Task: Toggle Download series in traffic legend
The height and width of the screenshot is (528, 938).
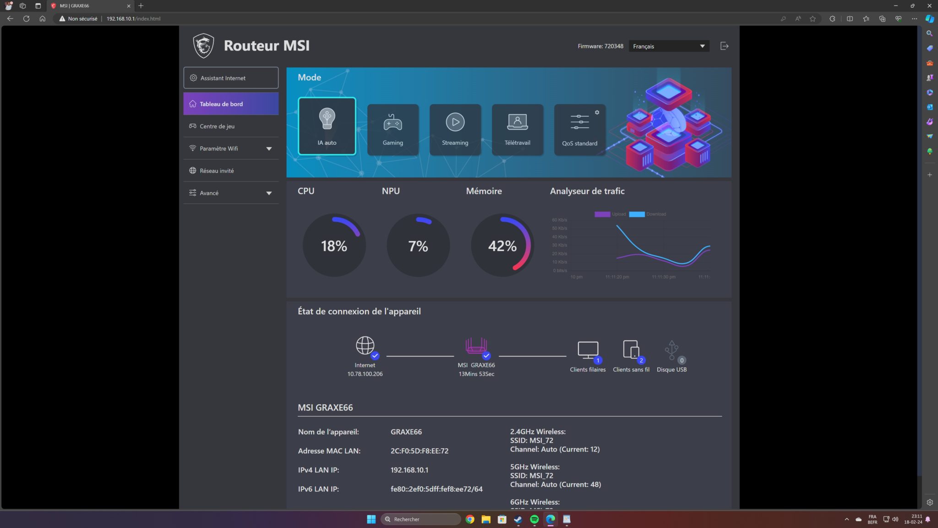Action: tap(648, 214)
